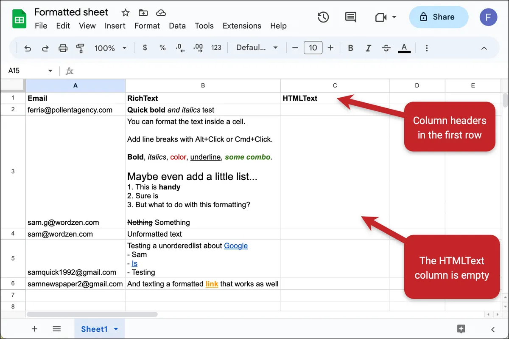Open the Explore star icon
This screenshot has width=509, height=339.
tap(461, 328)
